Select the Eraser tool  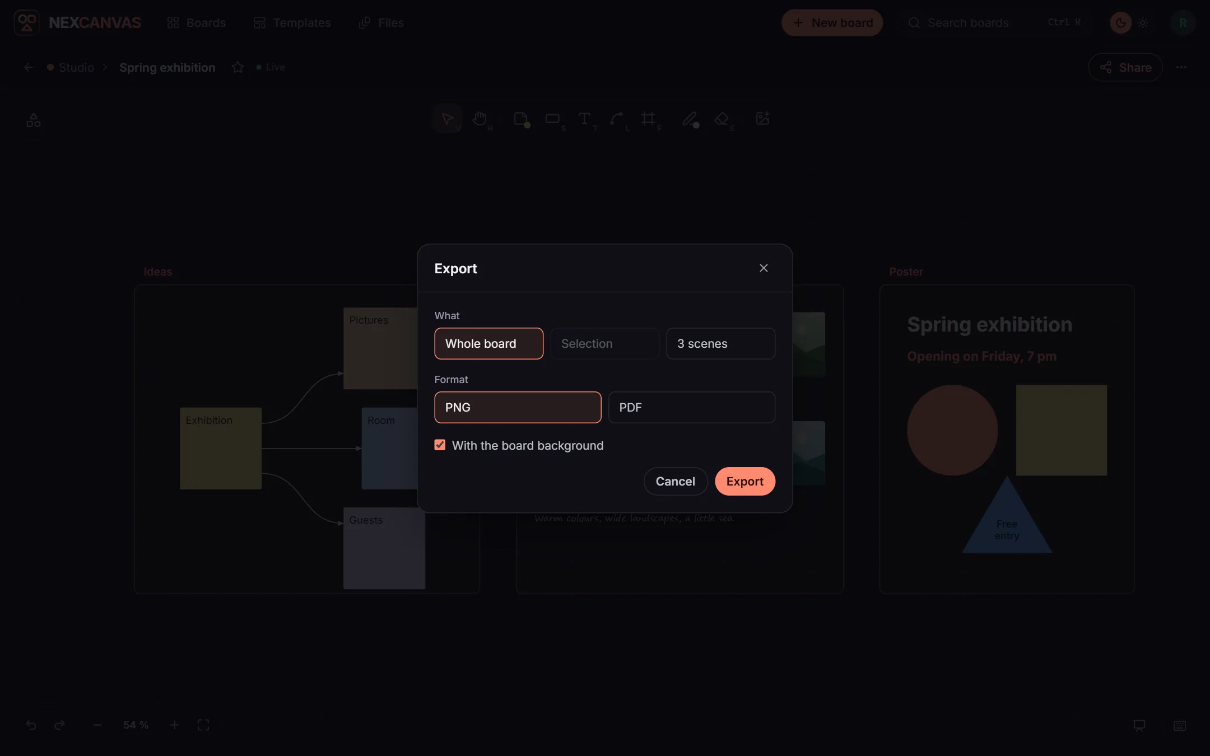point(722,119)
